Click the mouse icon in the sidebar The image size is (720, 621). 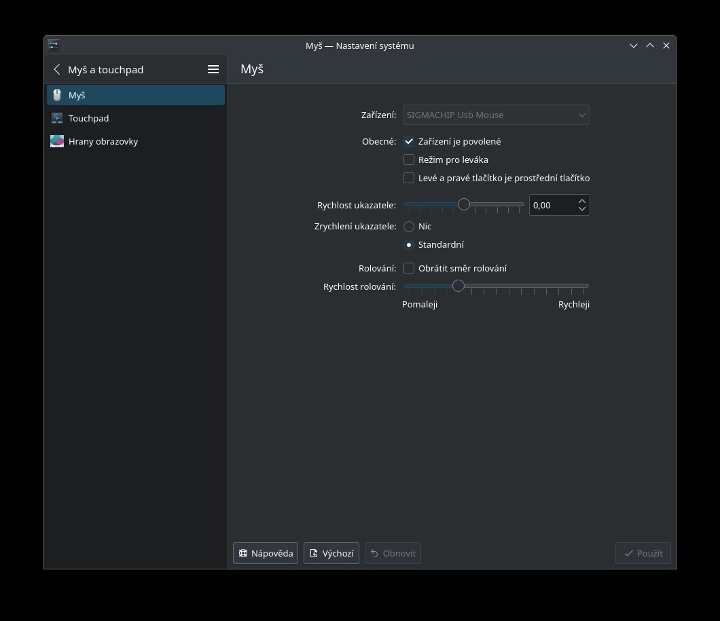click(57, 95)
